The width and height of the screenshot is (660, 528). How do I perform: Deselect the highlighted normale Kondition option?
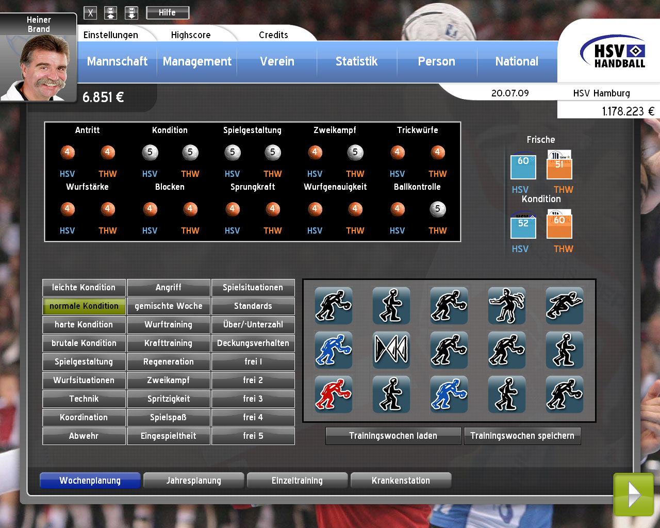[x=84, y=306]
